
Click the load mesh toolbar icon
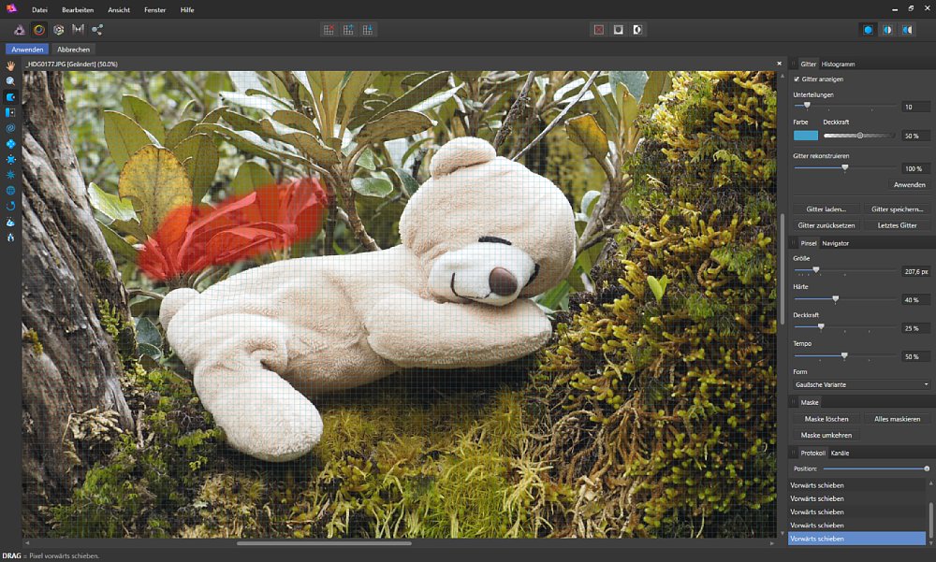point(348,30)
